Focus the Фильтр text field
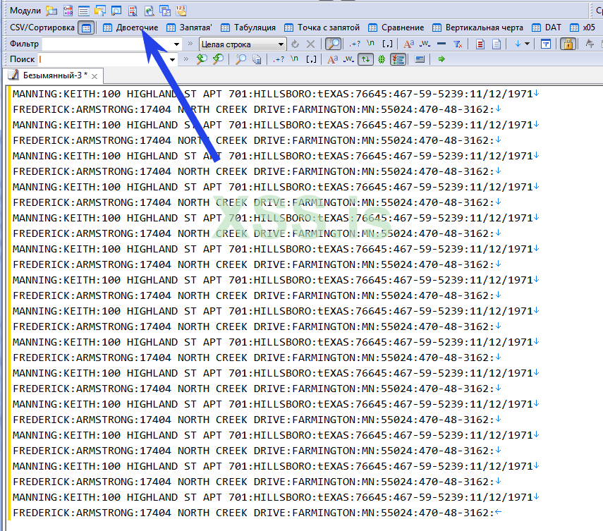This screenshot has height=531, width=603. click(x=107, y=44)
